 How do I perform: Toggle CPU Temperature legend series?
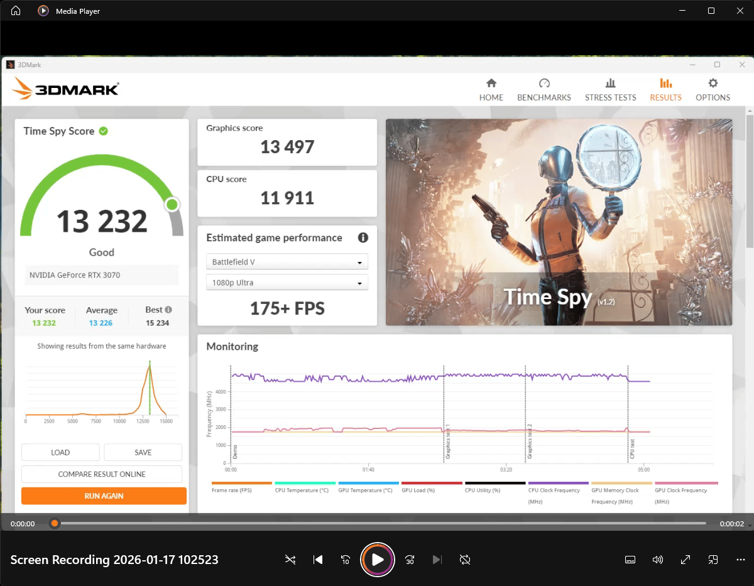pyautogui.click(x=305, y=487)
